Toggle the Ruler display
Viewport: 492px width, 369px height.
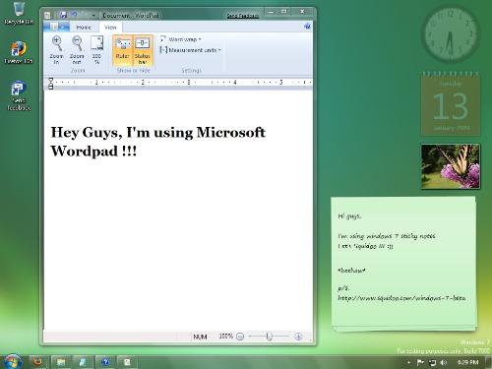click(123, 50)
